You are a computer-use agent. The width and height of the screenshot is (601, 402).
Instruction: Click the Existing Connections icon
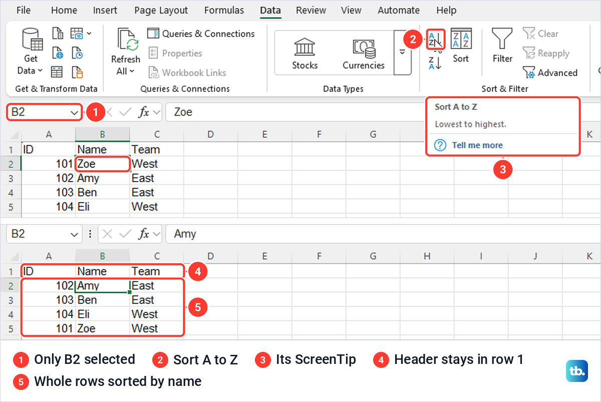(77, 72)
